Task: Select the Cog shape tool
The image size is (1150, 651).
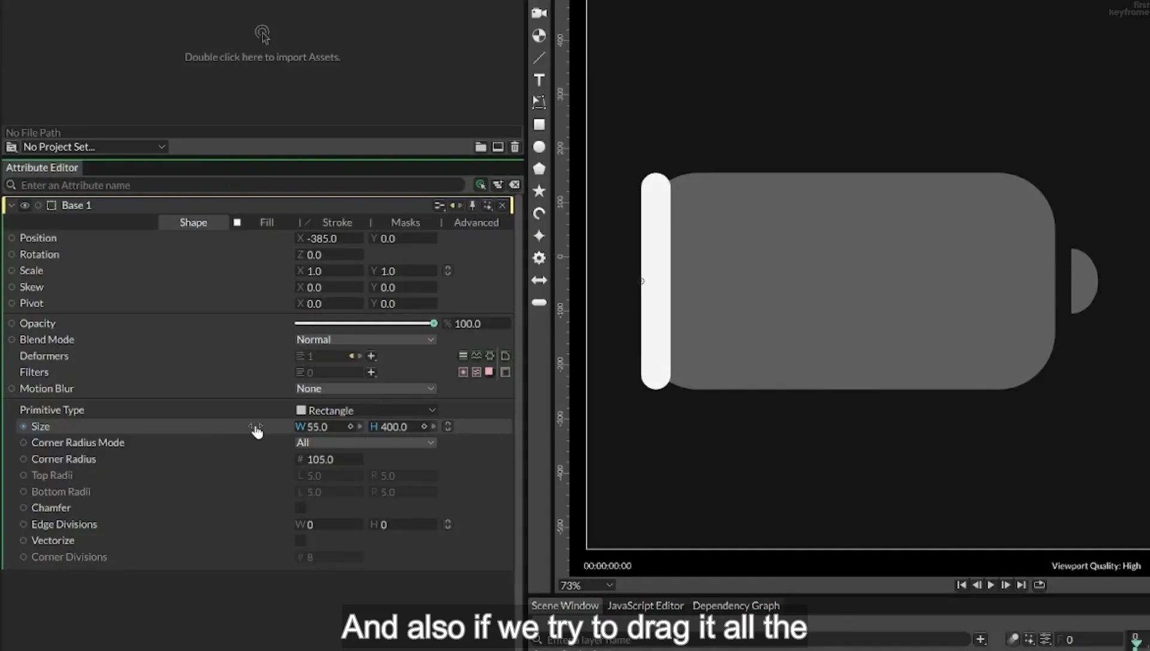Action: tap(539, 258)
